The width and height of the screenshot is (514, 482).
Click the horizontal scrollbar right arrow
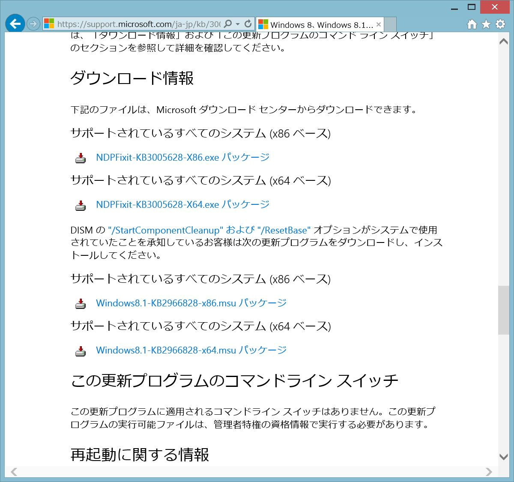tap(489, 472)
